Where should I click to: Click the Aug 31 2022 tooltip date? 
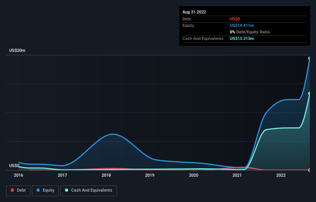194,12
